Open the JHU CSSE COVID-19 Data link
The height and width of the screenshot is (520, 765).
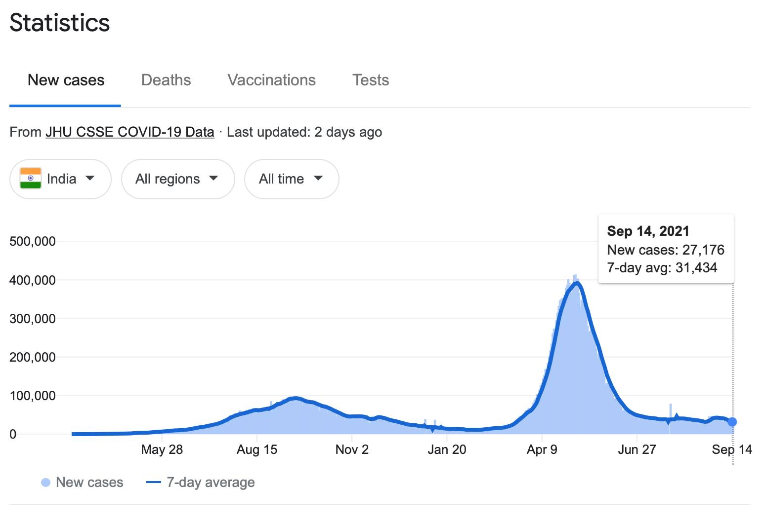tap(129, 132)
